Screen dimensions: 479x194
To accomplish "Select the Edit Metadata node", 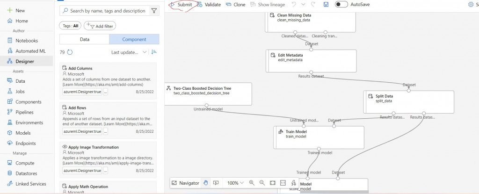I will (x=311, y=61).
